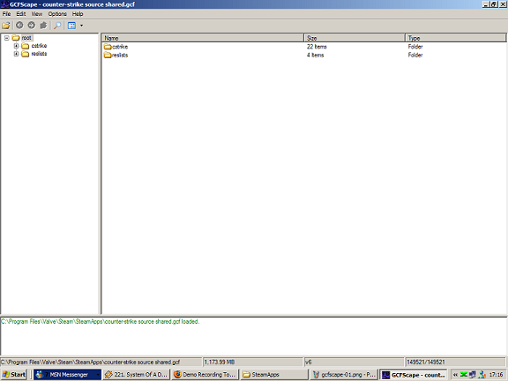Click the '4 Items' size cell
The image size is (508, 381).
[x=316, y=55]
